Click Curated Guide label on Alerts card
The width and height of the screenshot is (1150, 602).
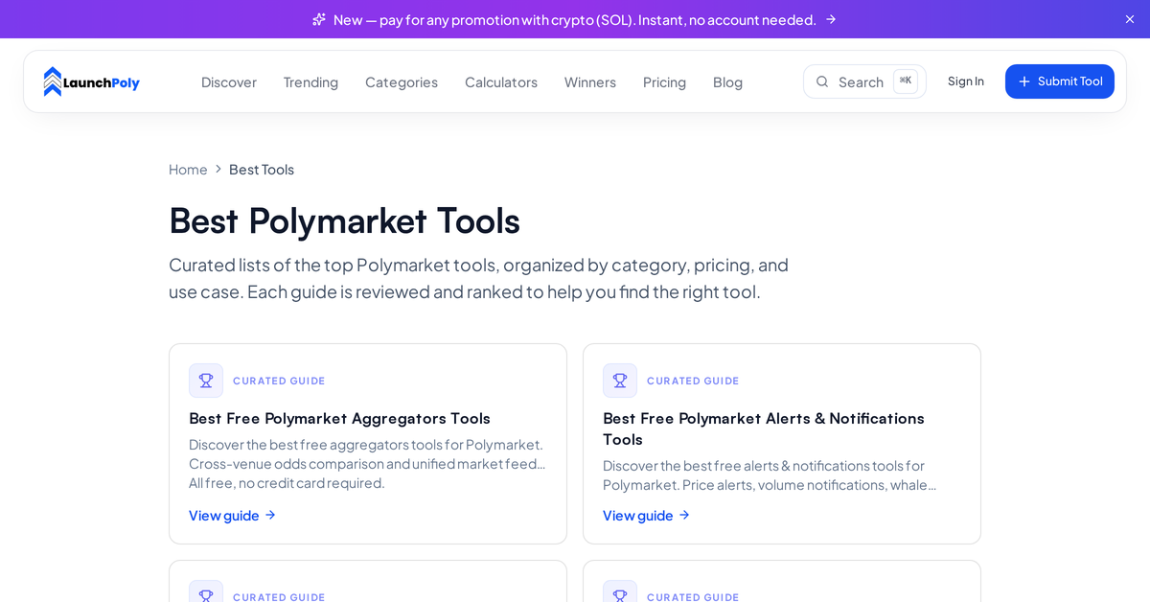click(693, 381)
